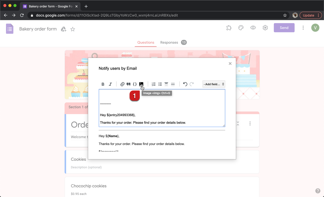Create a numbered list

click(x=154, y=84)
